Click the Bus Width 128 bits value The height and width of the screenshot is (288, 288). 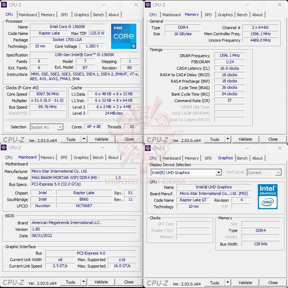point(261,244)
